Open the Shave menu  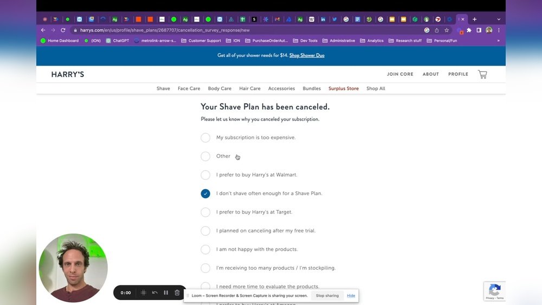pos(163,89)
